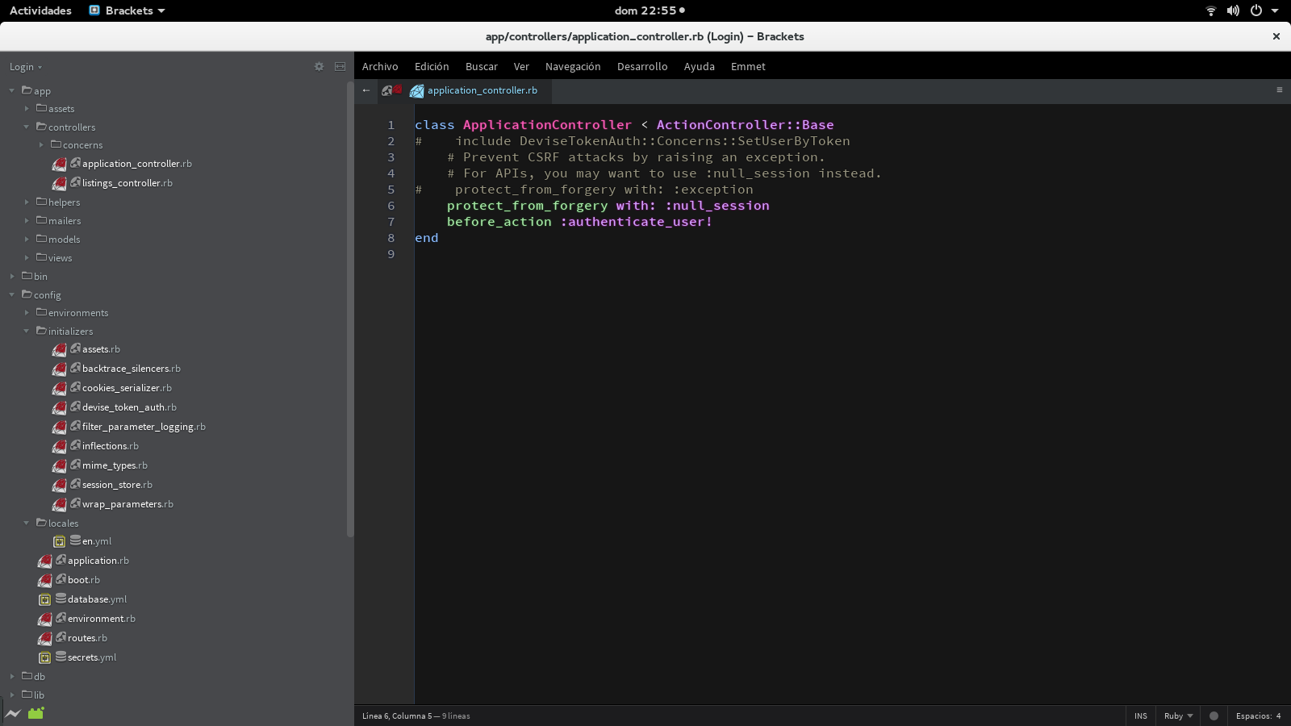
Task: Collapse the controllers folder
Action: click(x=27, y=127)
